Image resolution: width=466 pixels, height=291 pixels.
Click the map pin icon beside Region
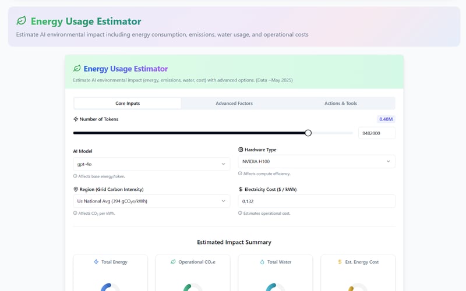76,190
